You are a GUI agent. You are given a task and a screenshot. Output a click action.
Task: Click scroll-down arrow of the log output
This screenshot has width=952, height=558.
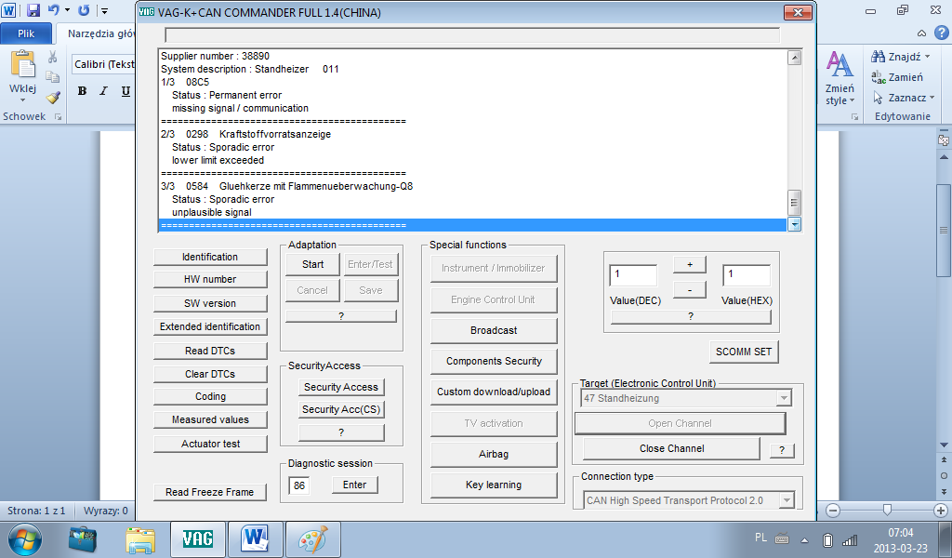pyautogui.click(x=794, y=225)
